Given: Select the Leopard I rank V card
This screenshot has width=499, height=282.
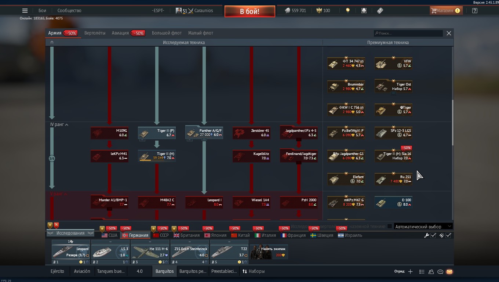Looking at the screenshot, I should (x=204, y=202).
